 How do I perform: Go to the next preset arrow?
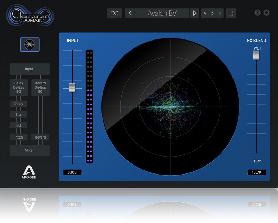coord(194,13)
